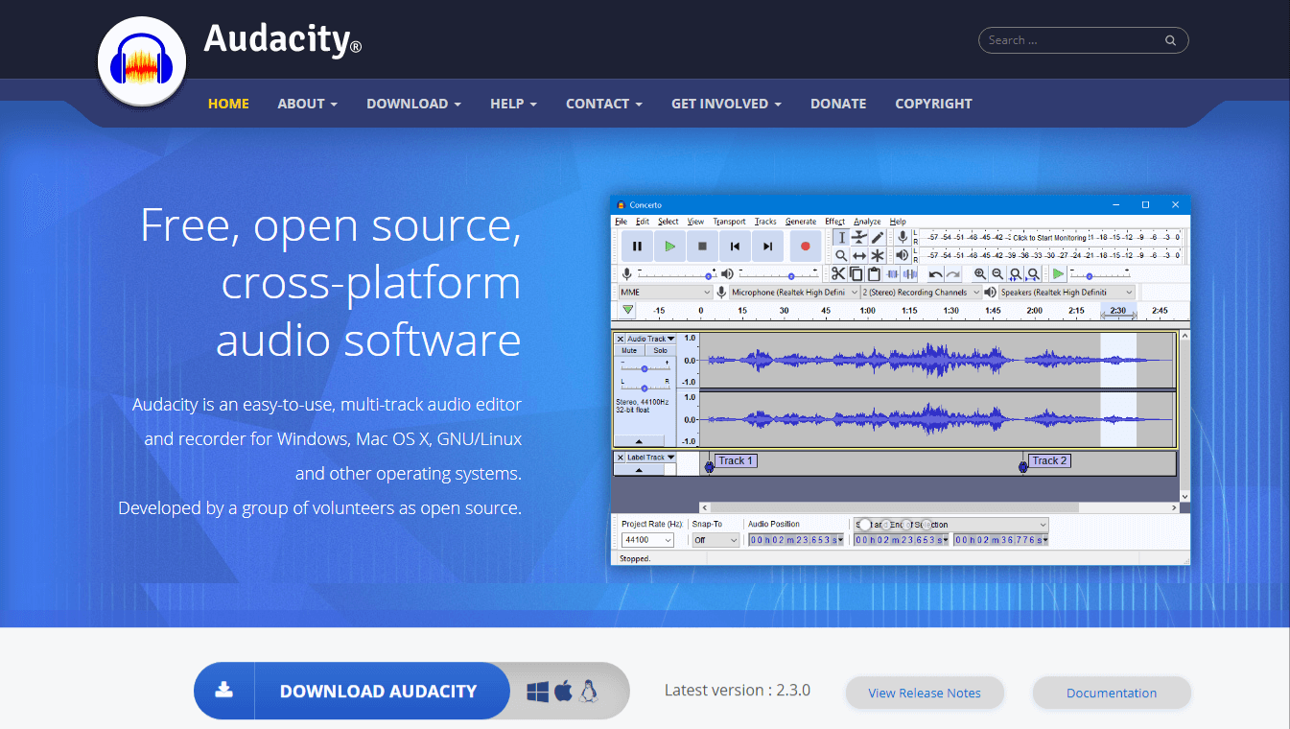This screenshot has height=729, width=1290.
Task: Click the Zoom In icon
Action: 979,274
